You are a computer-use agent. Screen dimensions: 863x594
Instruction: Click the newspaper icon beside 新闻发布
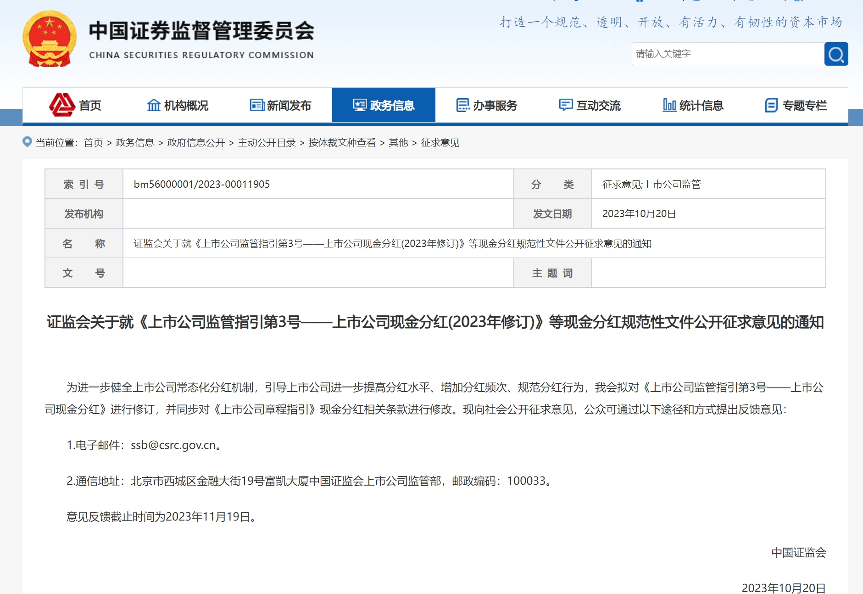(x=257, y=105)
